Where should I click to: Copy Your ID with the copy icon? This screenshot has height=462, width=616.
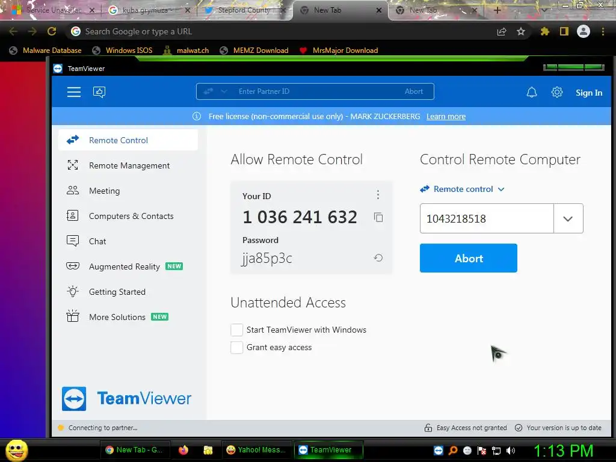pos(378,217)
